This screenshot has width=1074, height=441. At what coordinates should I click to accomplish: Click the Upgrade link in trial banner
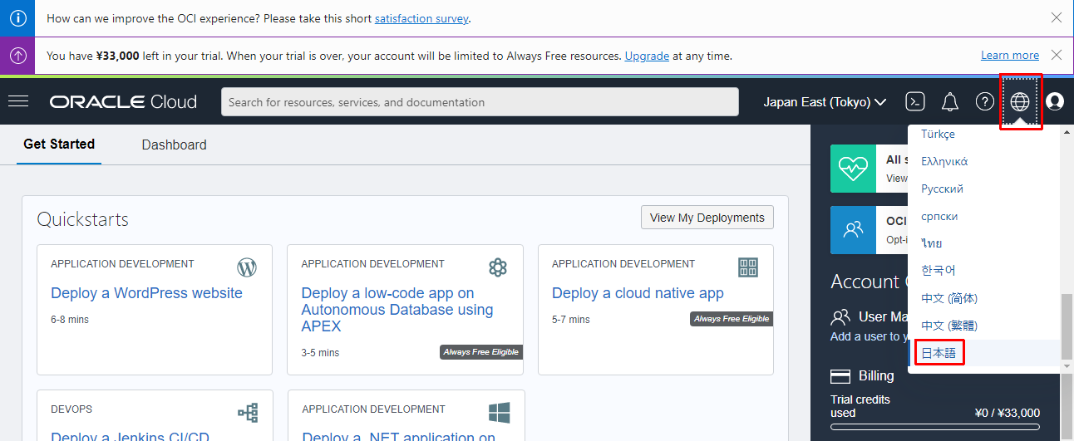647,56
